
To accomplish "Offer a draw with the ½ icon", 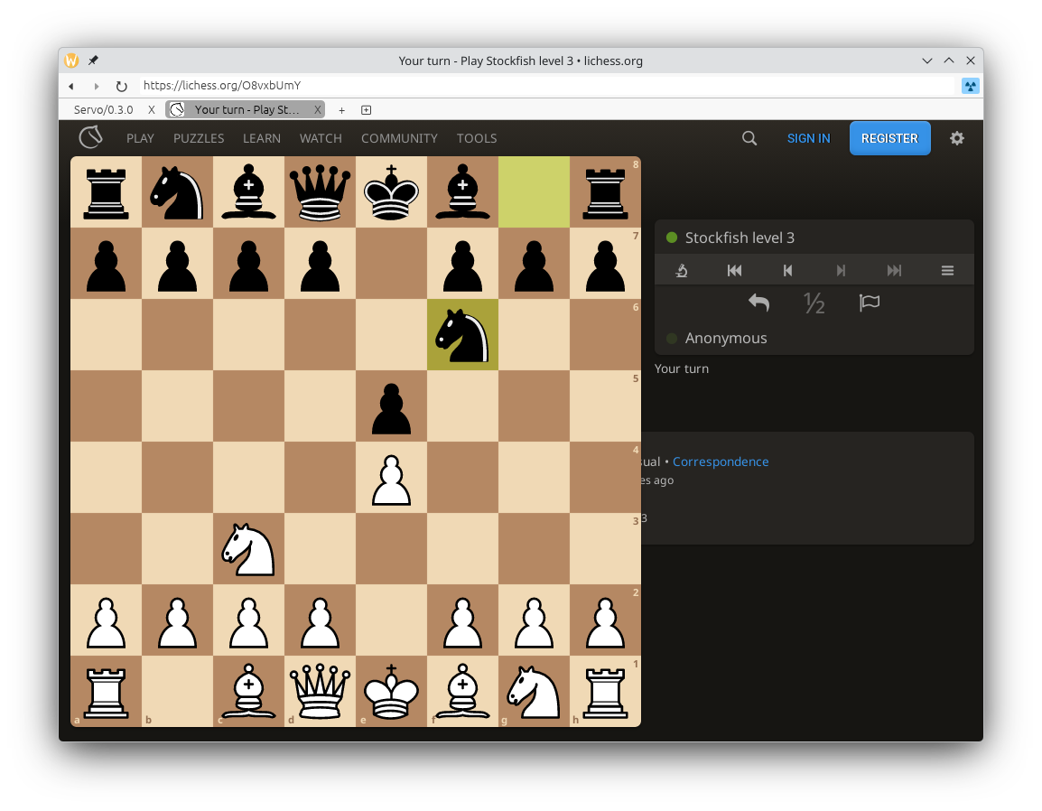I will tap(814, 303).
